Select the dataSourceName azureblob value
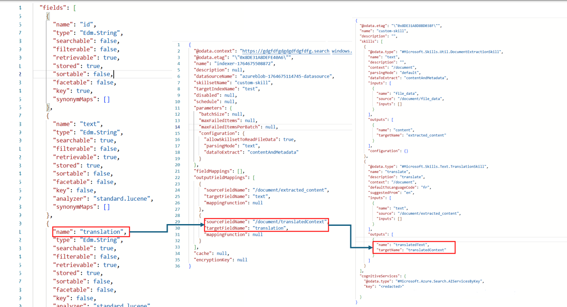The width and height of the screenshot is (567, 307). pos(292,76)
